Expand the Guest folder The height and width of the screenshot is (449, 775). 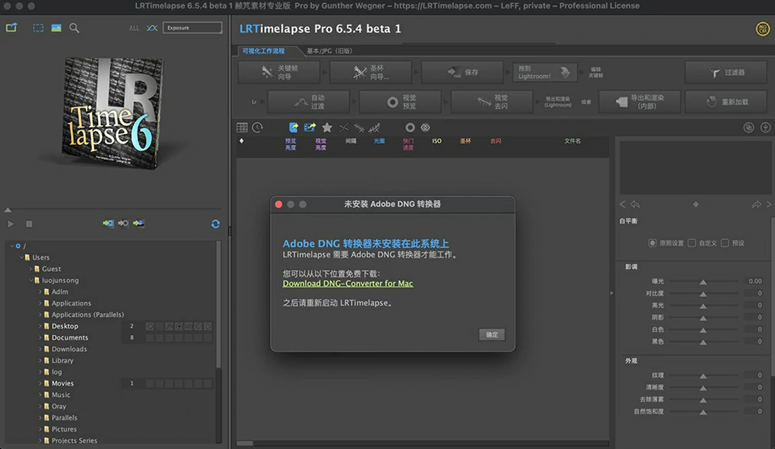(x=30, y=269)
